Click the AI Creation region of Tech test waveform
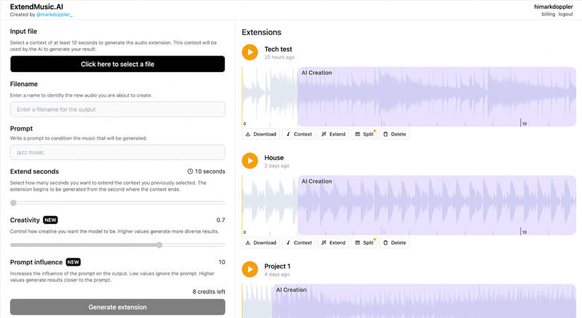Viewport: 582px width, 318px height. (436, 97)
